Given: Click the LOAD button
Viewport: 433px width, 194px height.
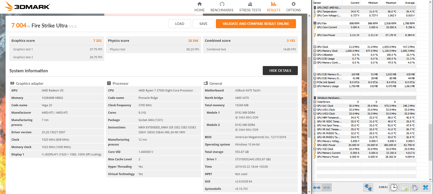Looking at the screenshot, I should (180, 24).
